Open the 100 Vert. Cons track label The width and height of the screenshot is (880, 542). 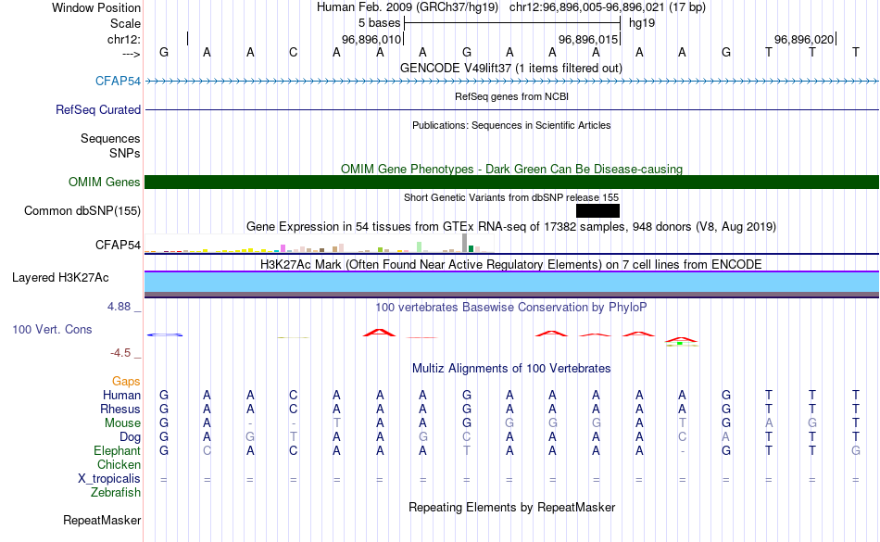52,329
